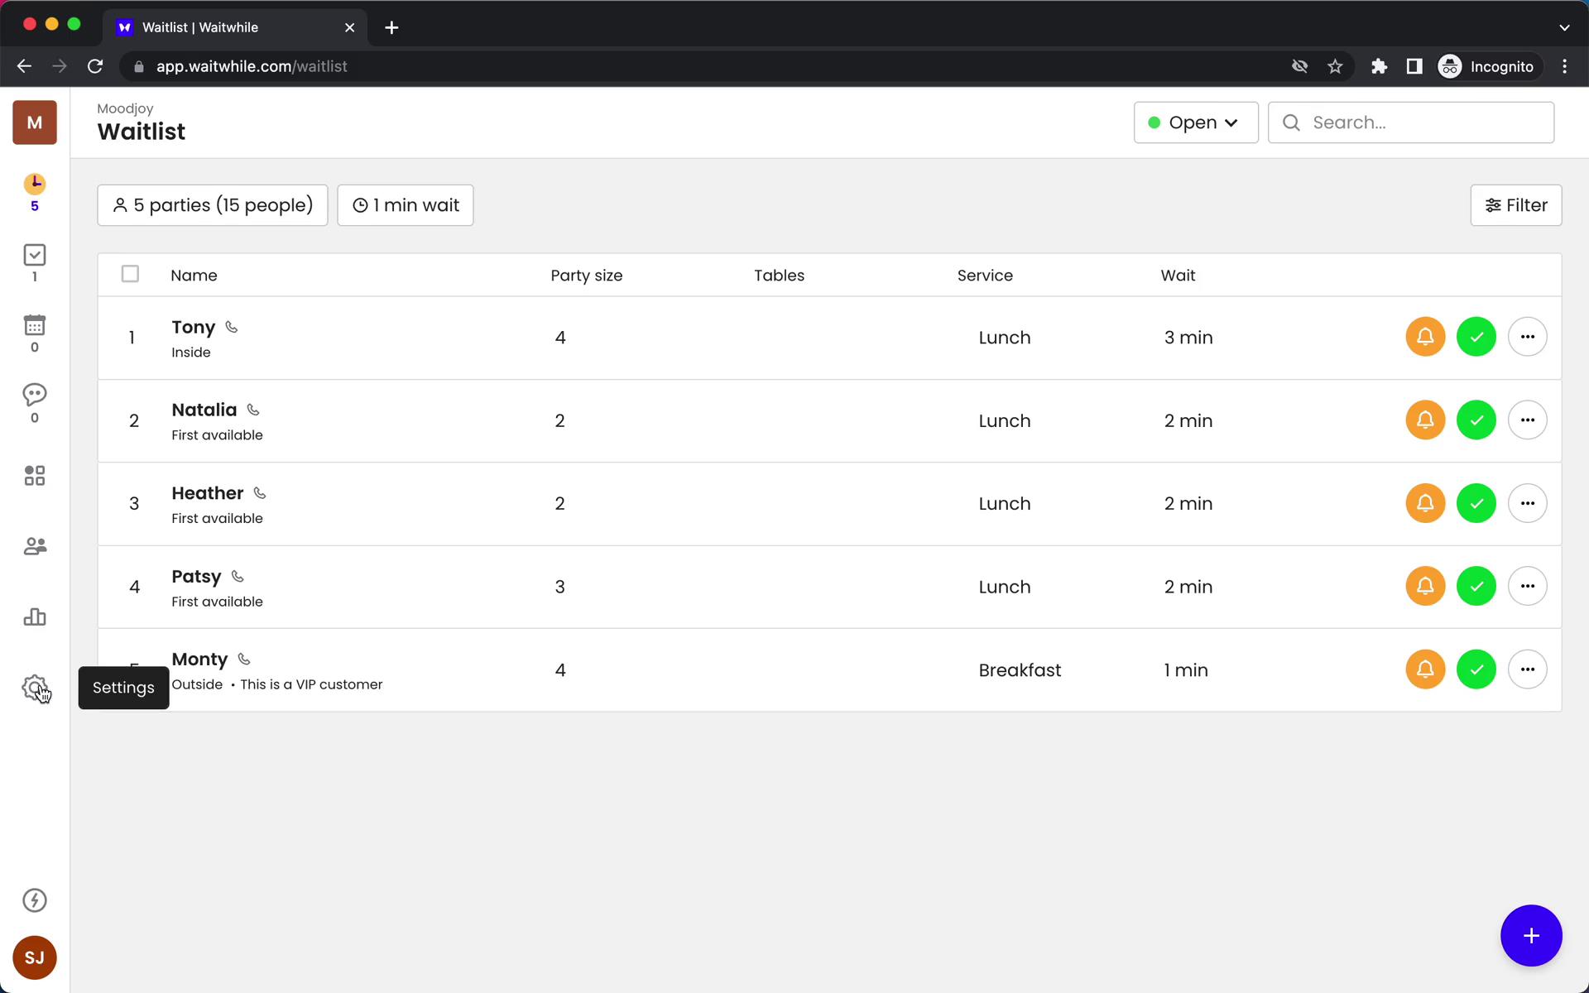
Task: Click the Moodjoy M logo
Action: tap(34, 122)
